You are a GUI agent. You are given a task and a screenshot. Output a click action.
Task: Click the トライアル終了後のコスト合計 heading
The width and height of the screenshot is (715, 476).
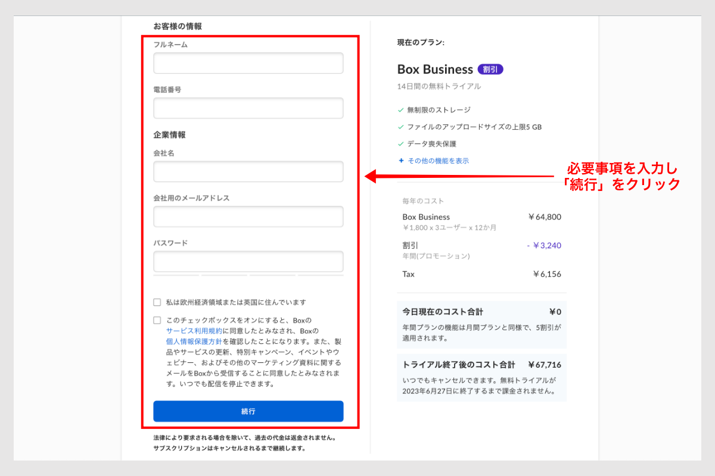tap(459, 365)
